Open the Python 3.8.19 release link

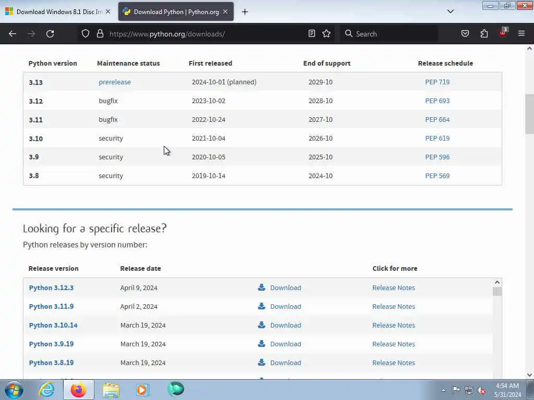(x=51, y=362)
